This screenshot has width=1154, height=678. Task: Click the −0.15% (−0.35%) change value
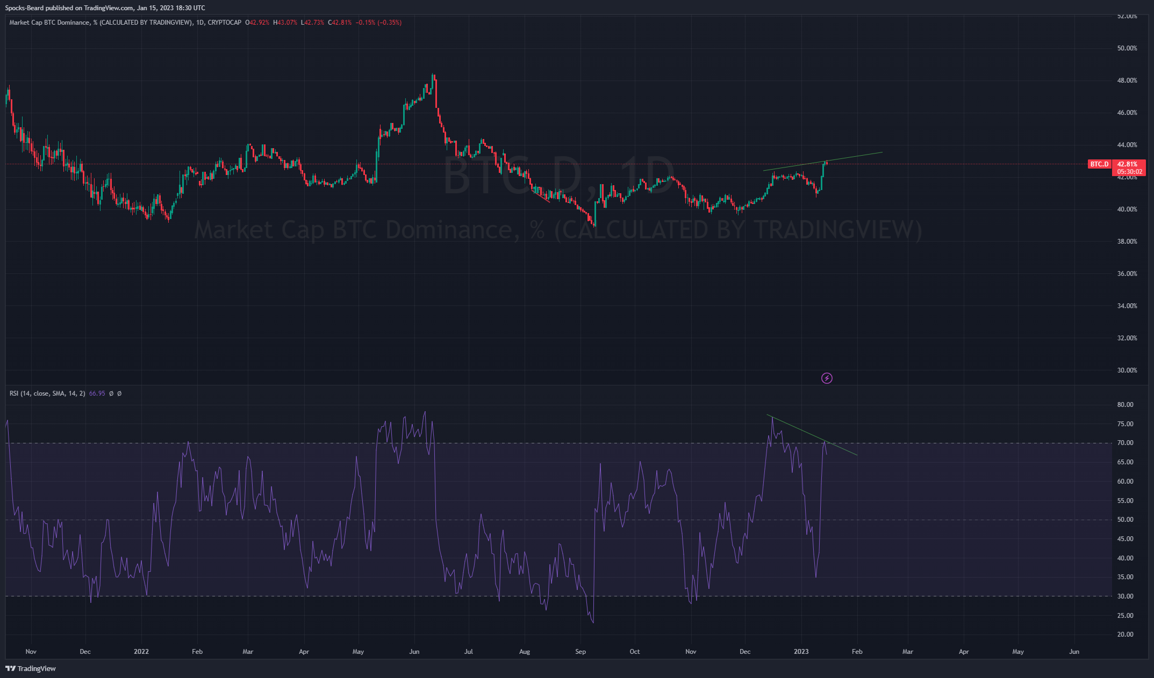[378, 23]
